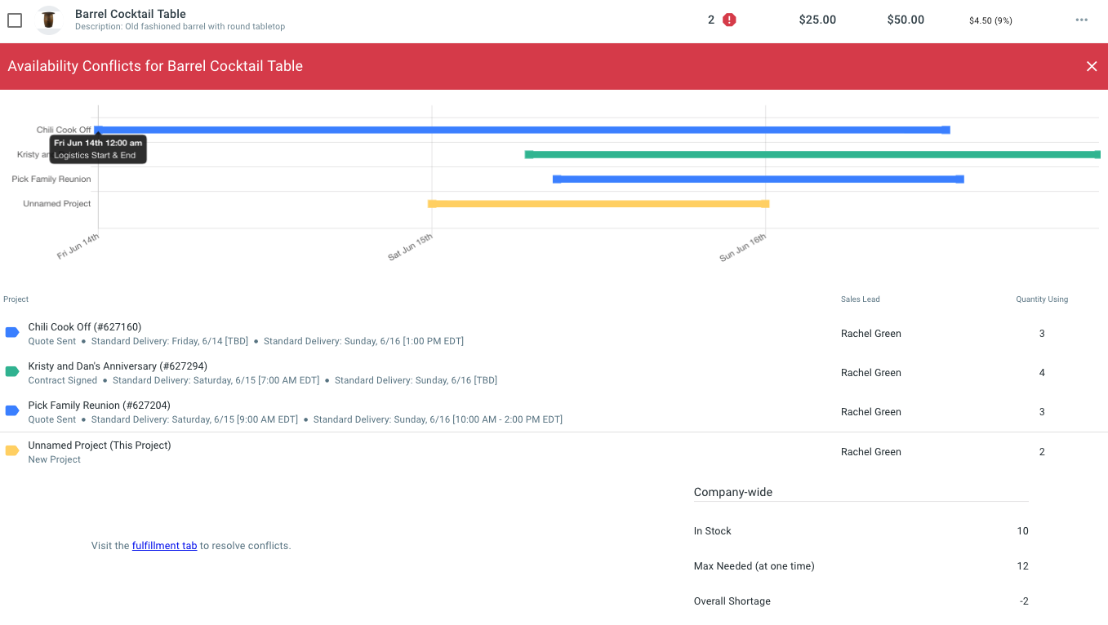
Task: Click the yellow Unnamed Project timeline bar
Action: [598, 203]
